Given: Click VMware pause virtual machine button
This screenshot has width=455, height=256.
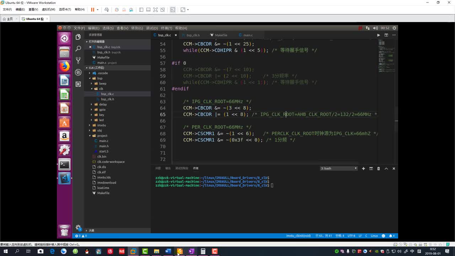Looking at the screenshot, I should 92,10.
